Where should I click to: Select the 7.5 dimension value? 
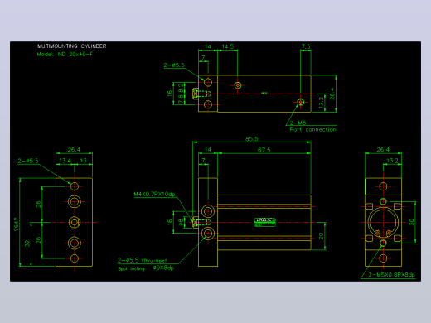[306, 46]
